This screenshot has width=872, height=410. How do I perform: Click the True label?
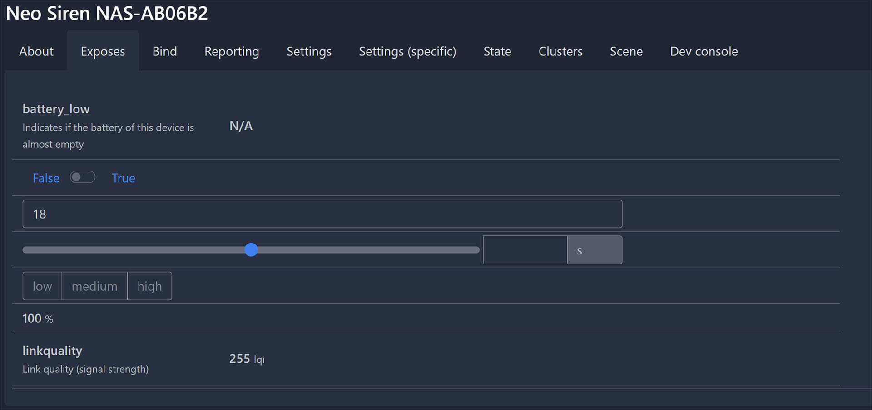tap(124, 178)
